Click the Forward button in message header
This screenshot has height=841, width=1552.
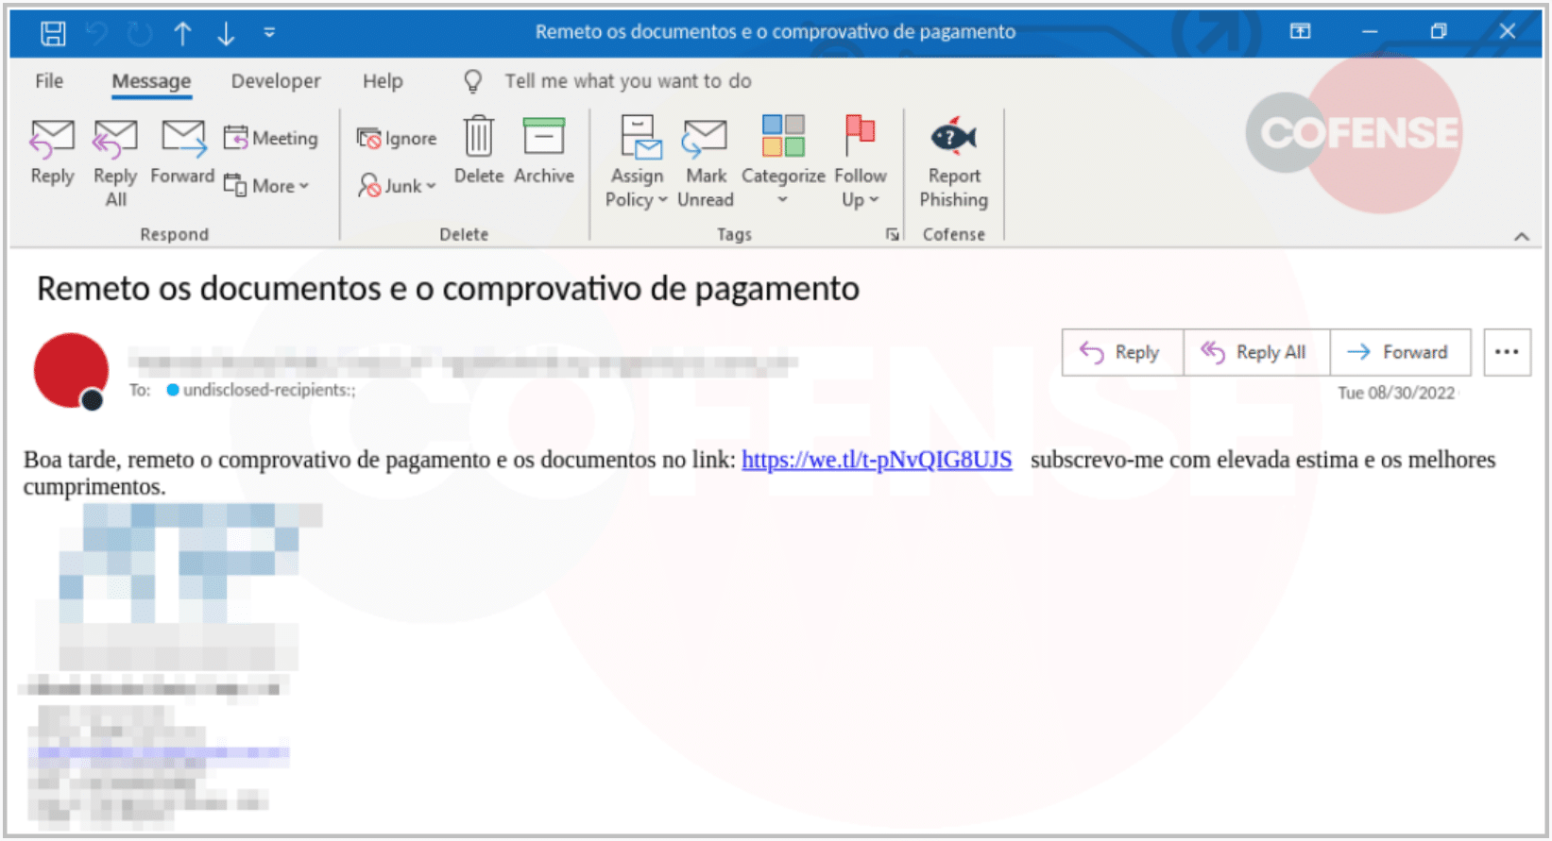click(x=1400, y=352)
